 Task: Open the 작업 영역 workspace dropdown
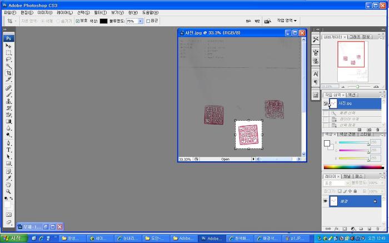pyautogui.click(x=287, y=21)
